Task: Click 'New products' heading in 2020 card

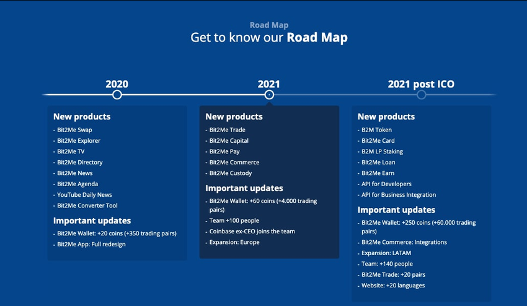Action: point(82,117)
